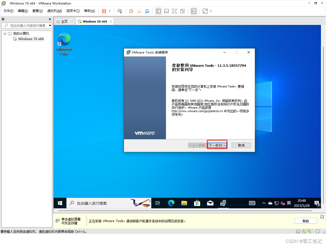This screenshot has width=326, height=246.
Task: Click the revert to snapshot icon
Action: pos(139,11)
